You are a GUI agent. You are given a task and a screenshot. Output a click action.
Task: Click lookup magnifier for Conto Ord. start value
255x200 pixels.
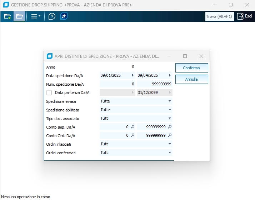coord(132,136)
